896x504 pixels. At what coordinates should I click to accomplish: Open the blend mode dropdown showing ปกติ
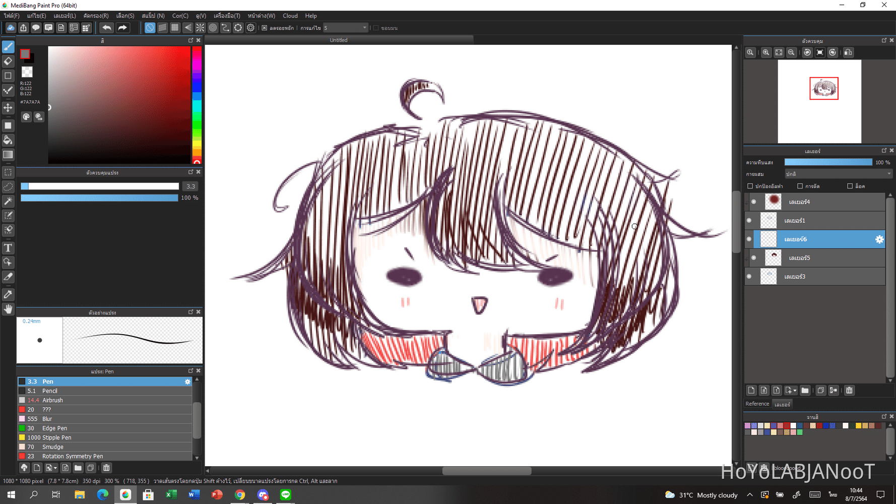coord(838,173)
